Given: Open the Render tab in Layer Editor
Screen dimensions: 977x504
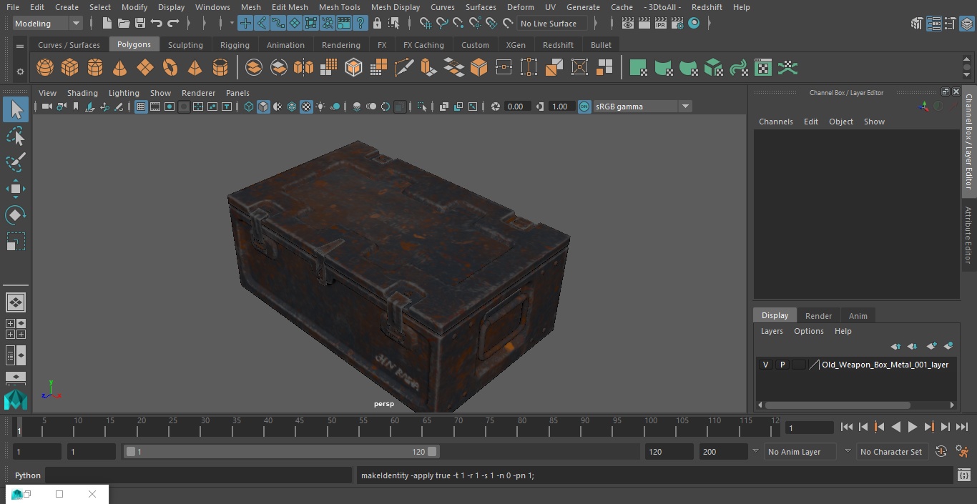Looking at the screenshot, I should [818, 316].
